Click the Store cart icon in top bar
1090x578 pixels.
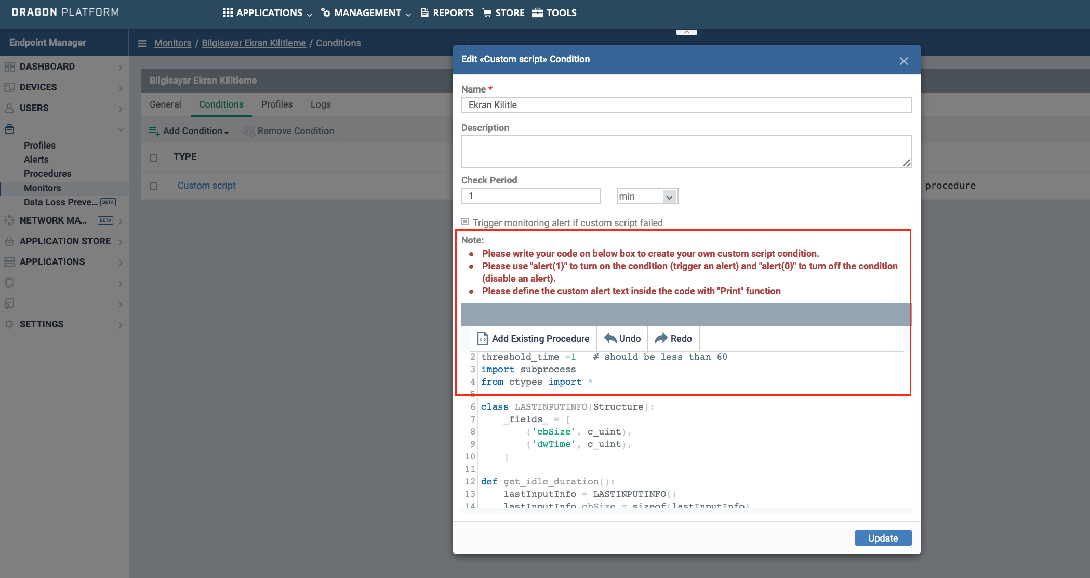[487, 12]
